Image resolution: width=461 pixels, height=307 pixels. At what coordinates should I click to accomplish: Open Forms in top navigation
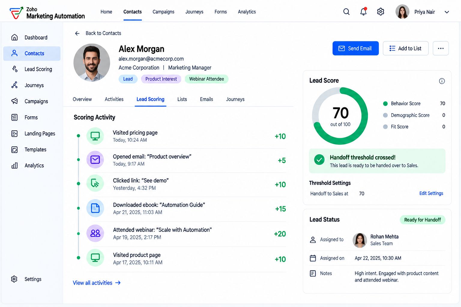pyautogui.click(x=221, y=12)
